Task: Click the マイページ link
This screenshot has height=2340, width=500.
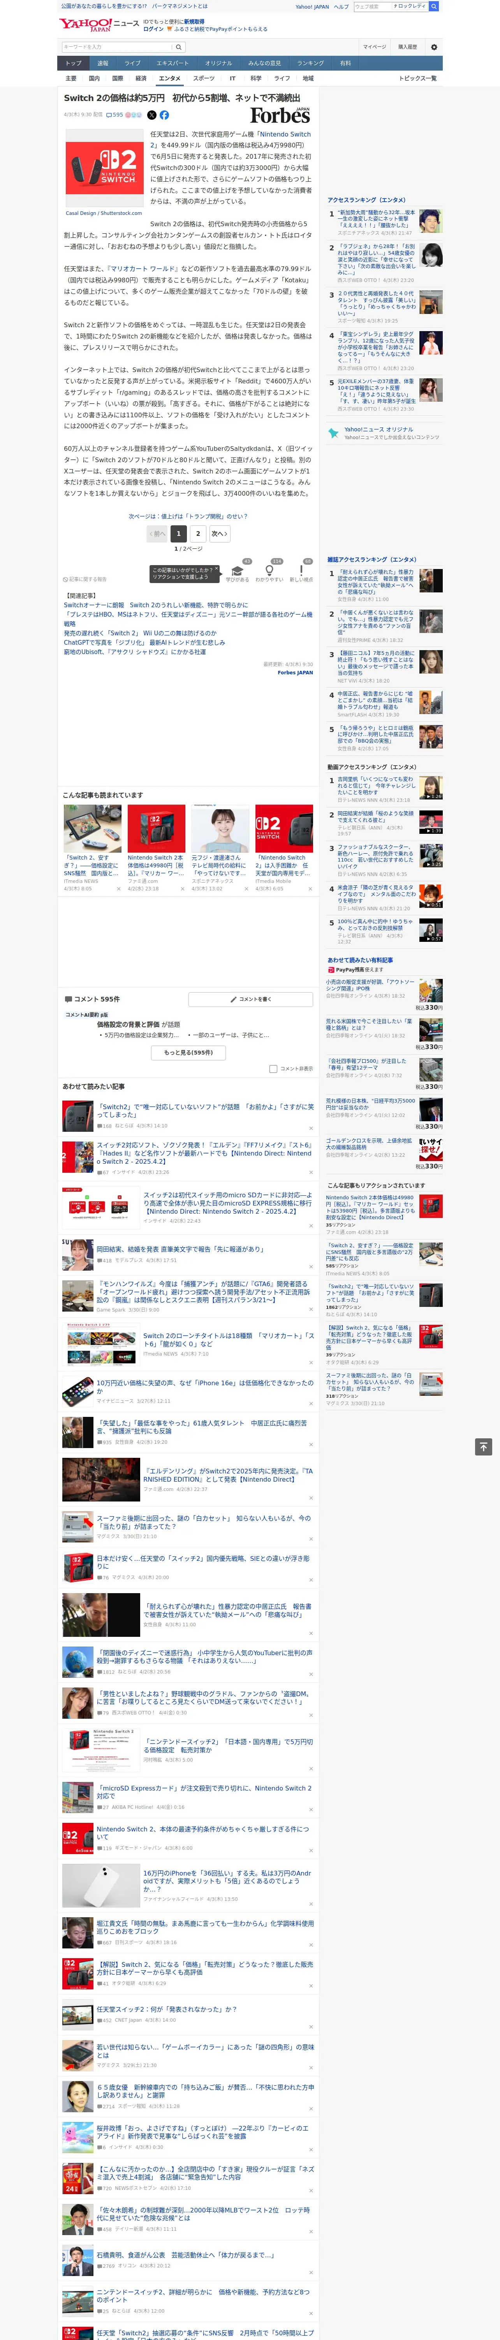Action: [x=375, y=46]
